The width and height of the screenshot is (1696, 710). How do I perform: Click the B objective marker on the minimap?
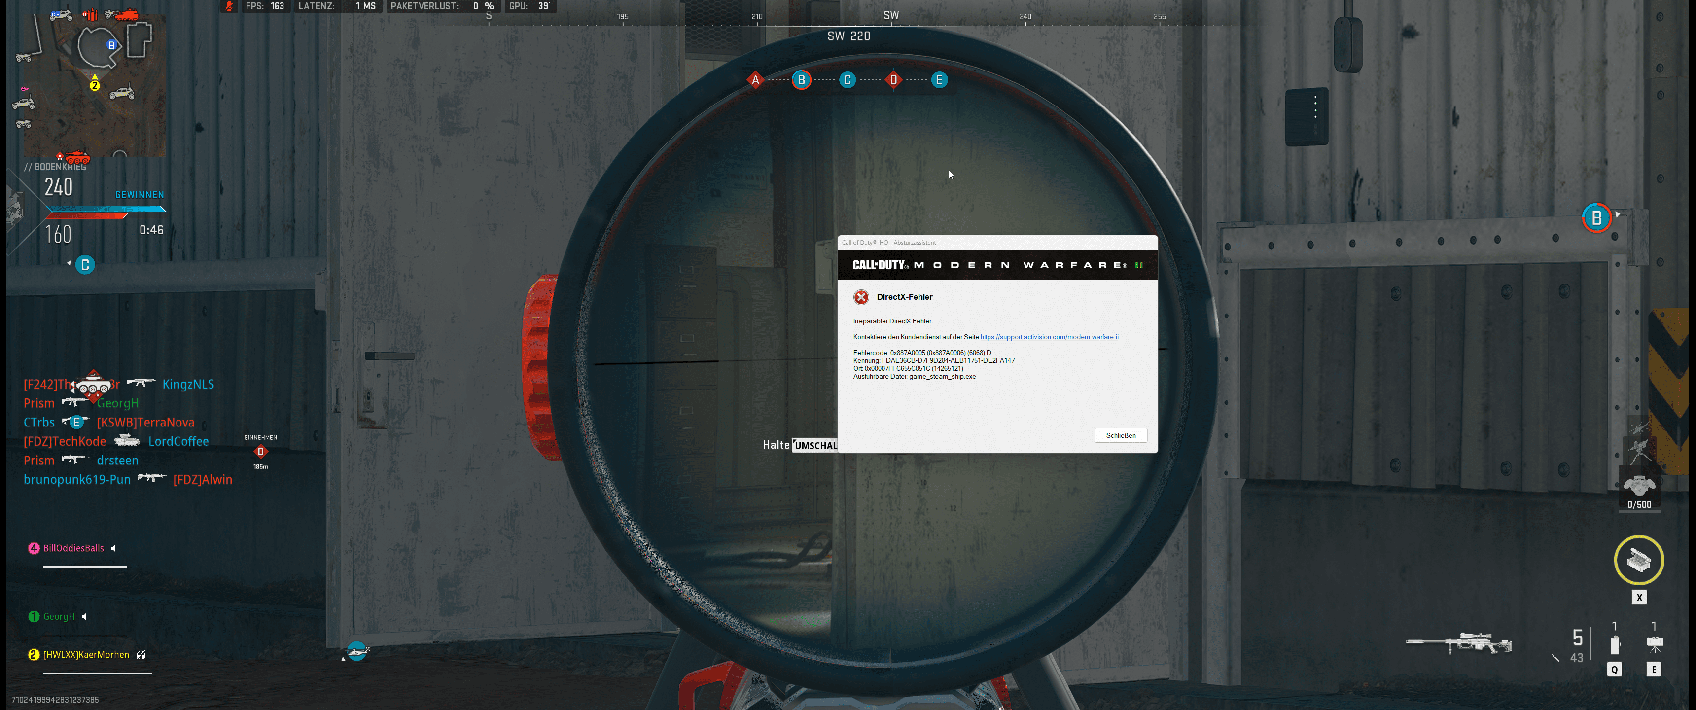112,45
